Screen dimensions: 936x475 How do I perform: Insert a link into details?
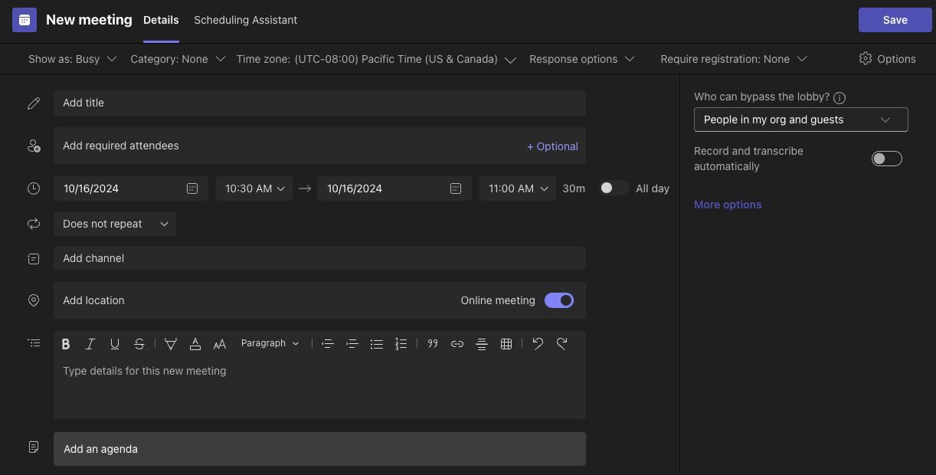click(x=457, y=344)
